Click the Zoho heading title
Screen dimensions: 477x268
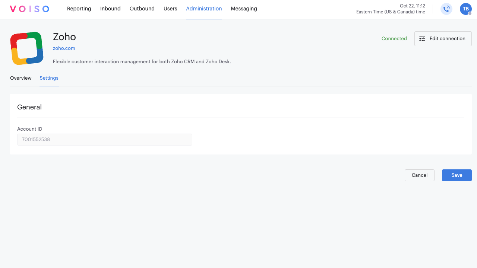coord(64,37)
